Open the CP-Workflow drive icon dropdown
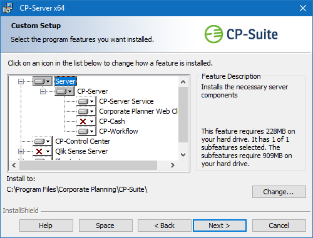The width and height of the screenshot is (313, 238). [86, 131]
